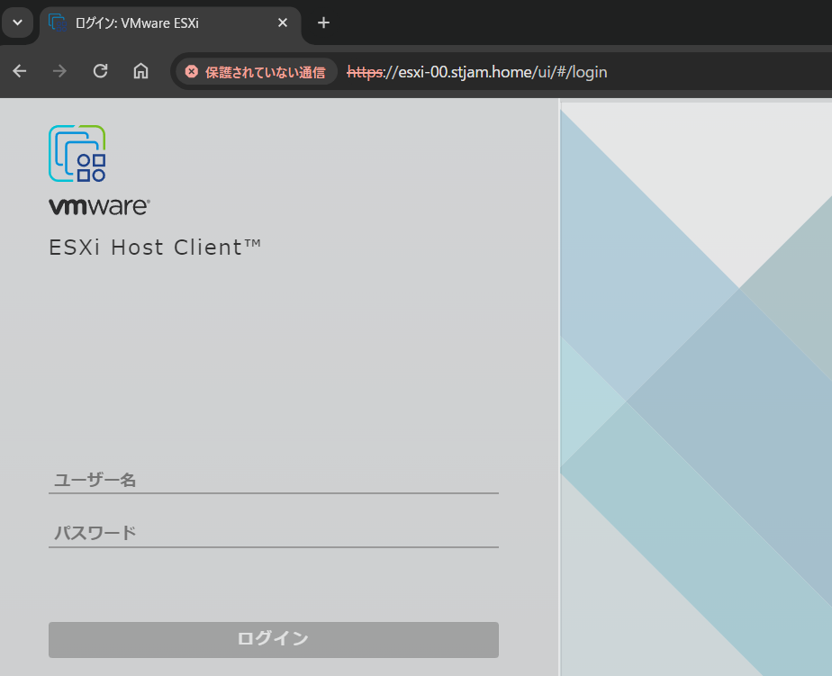Click the address bar URL esxi-00.stjam.home
This screenshot has width=832, height=676.
(x=476, y=72)
